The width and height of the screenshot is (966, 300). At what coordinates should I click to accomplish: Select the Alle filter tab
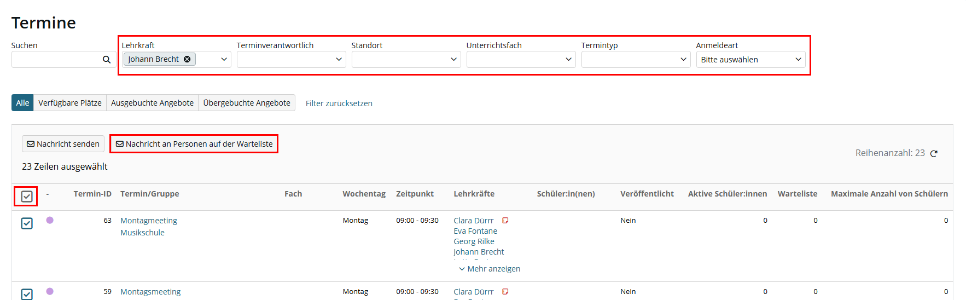22,103
